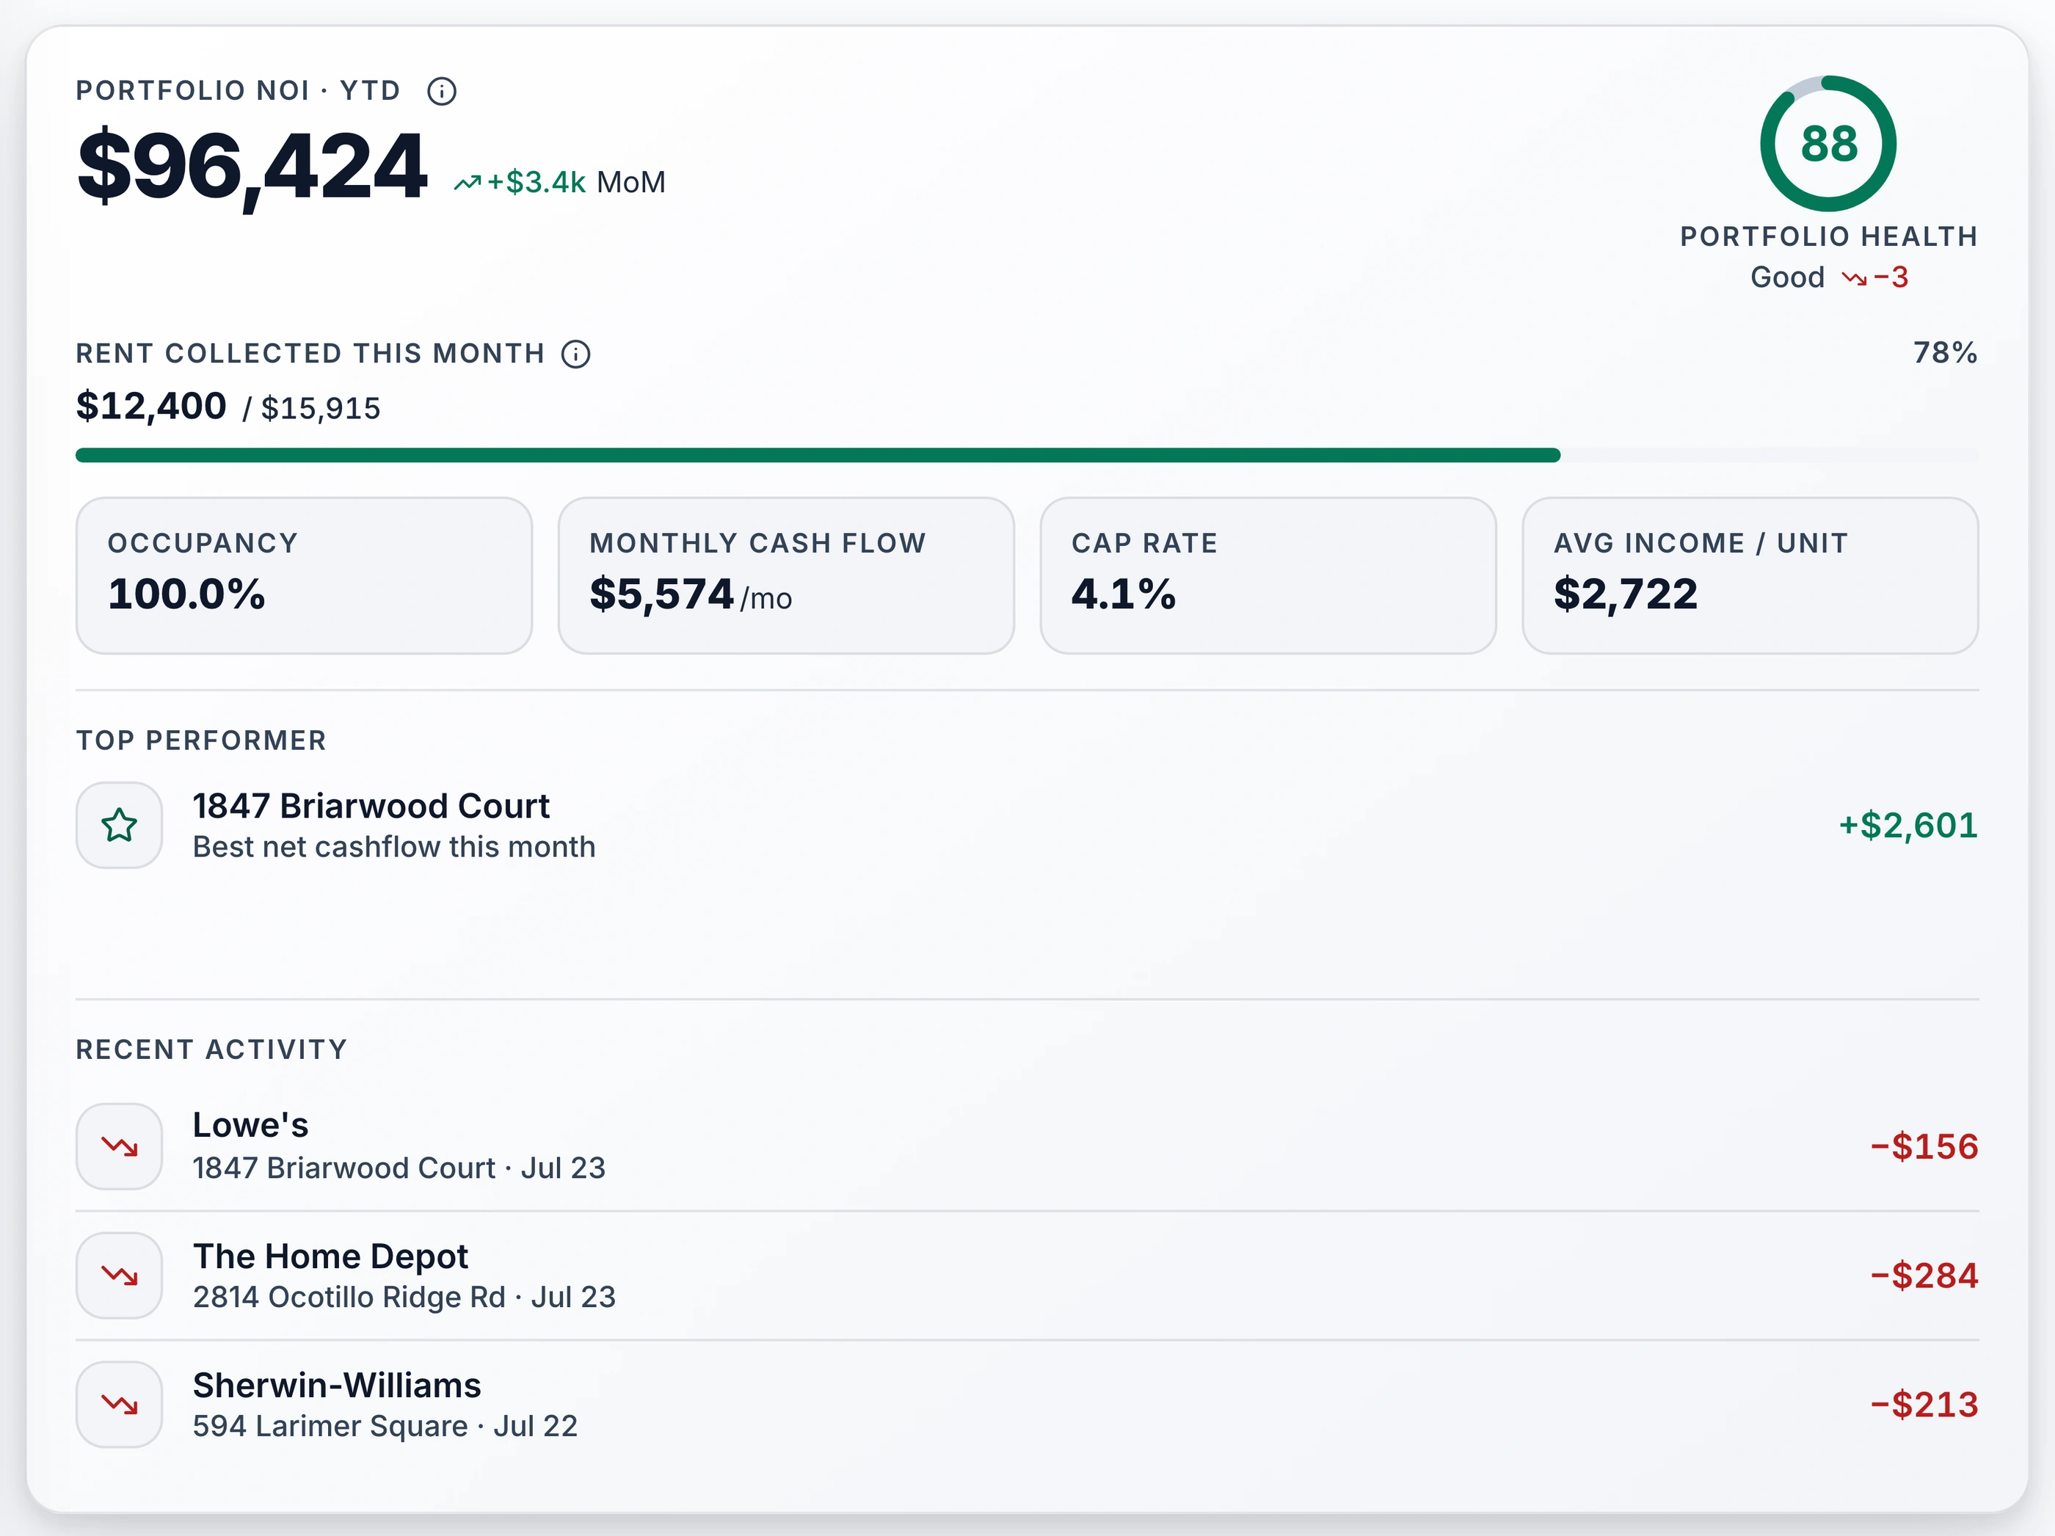Open 1847 Briarwood Court top performer
2055x1536 pixels.
click(1027, 825)
